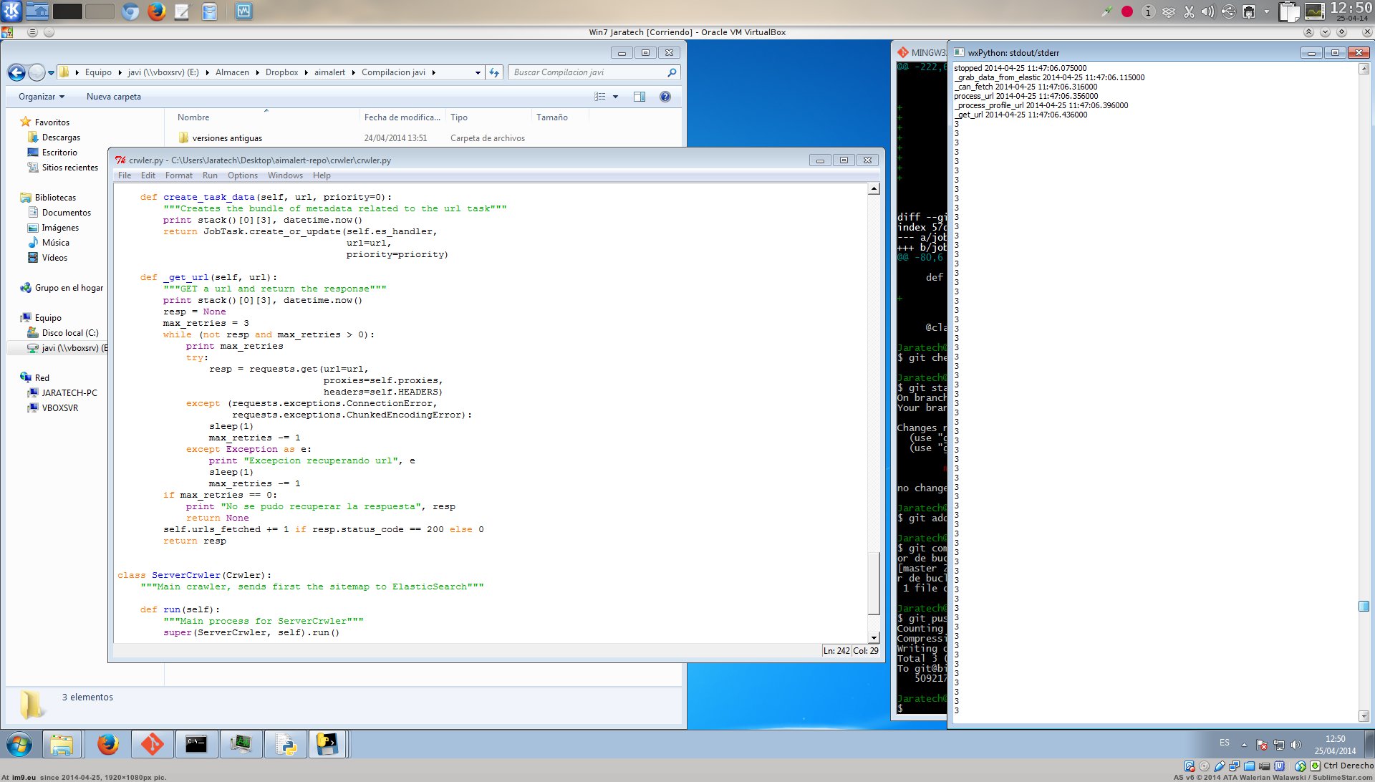
Task: Toggle the preview pane icon in Explorer
Action: (x=640, y=97)
